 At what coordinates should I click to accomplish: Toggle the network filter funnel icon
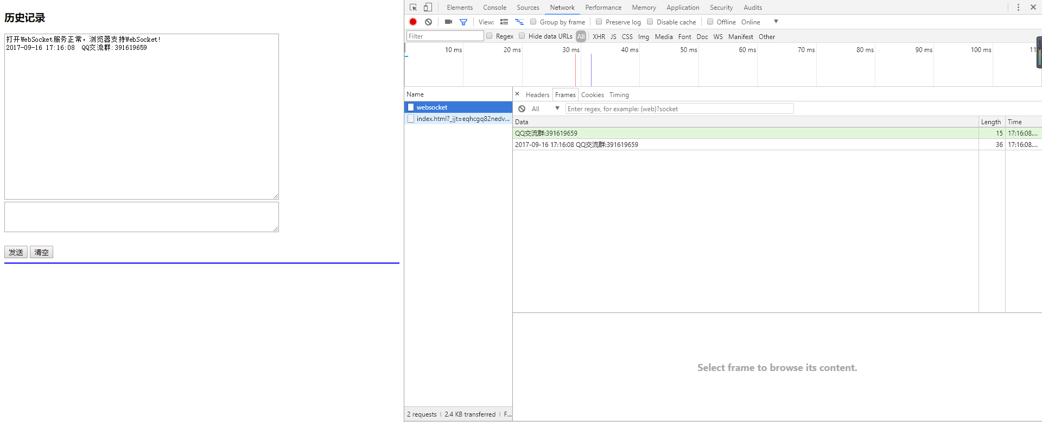point(463,22)
